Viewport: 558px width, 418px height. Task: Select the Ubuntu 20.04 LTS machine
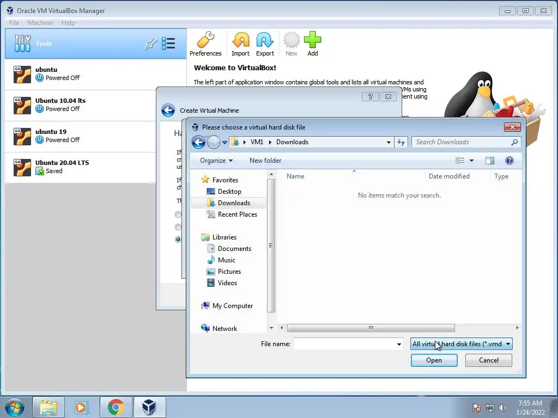coord(81,167)
